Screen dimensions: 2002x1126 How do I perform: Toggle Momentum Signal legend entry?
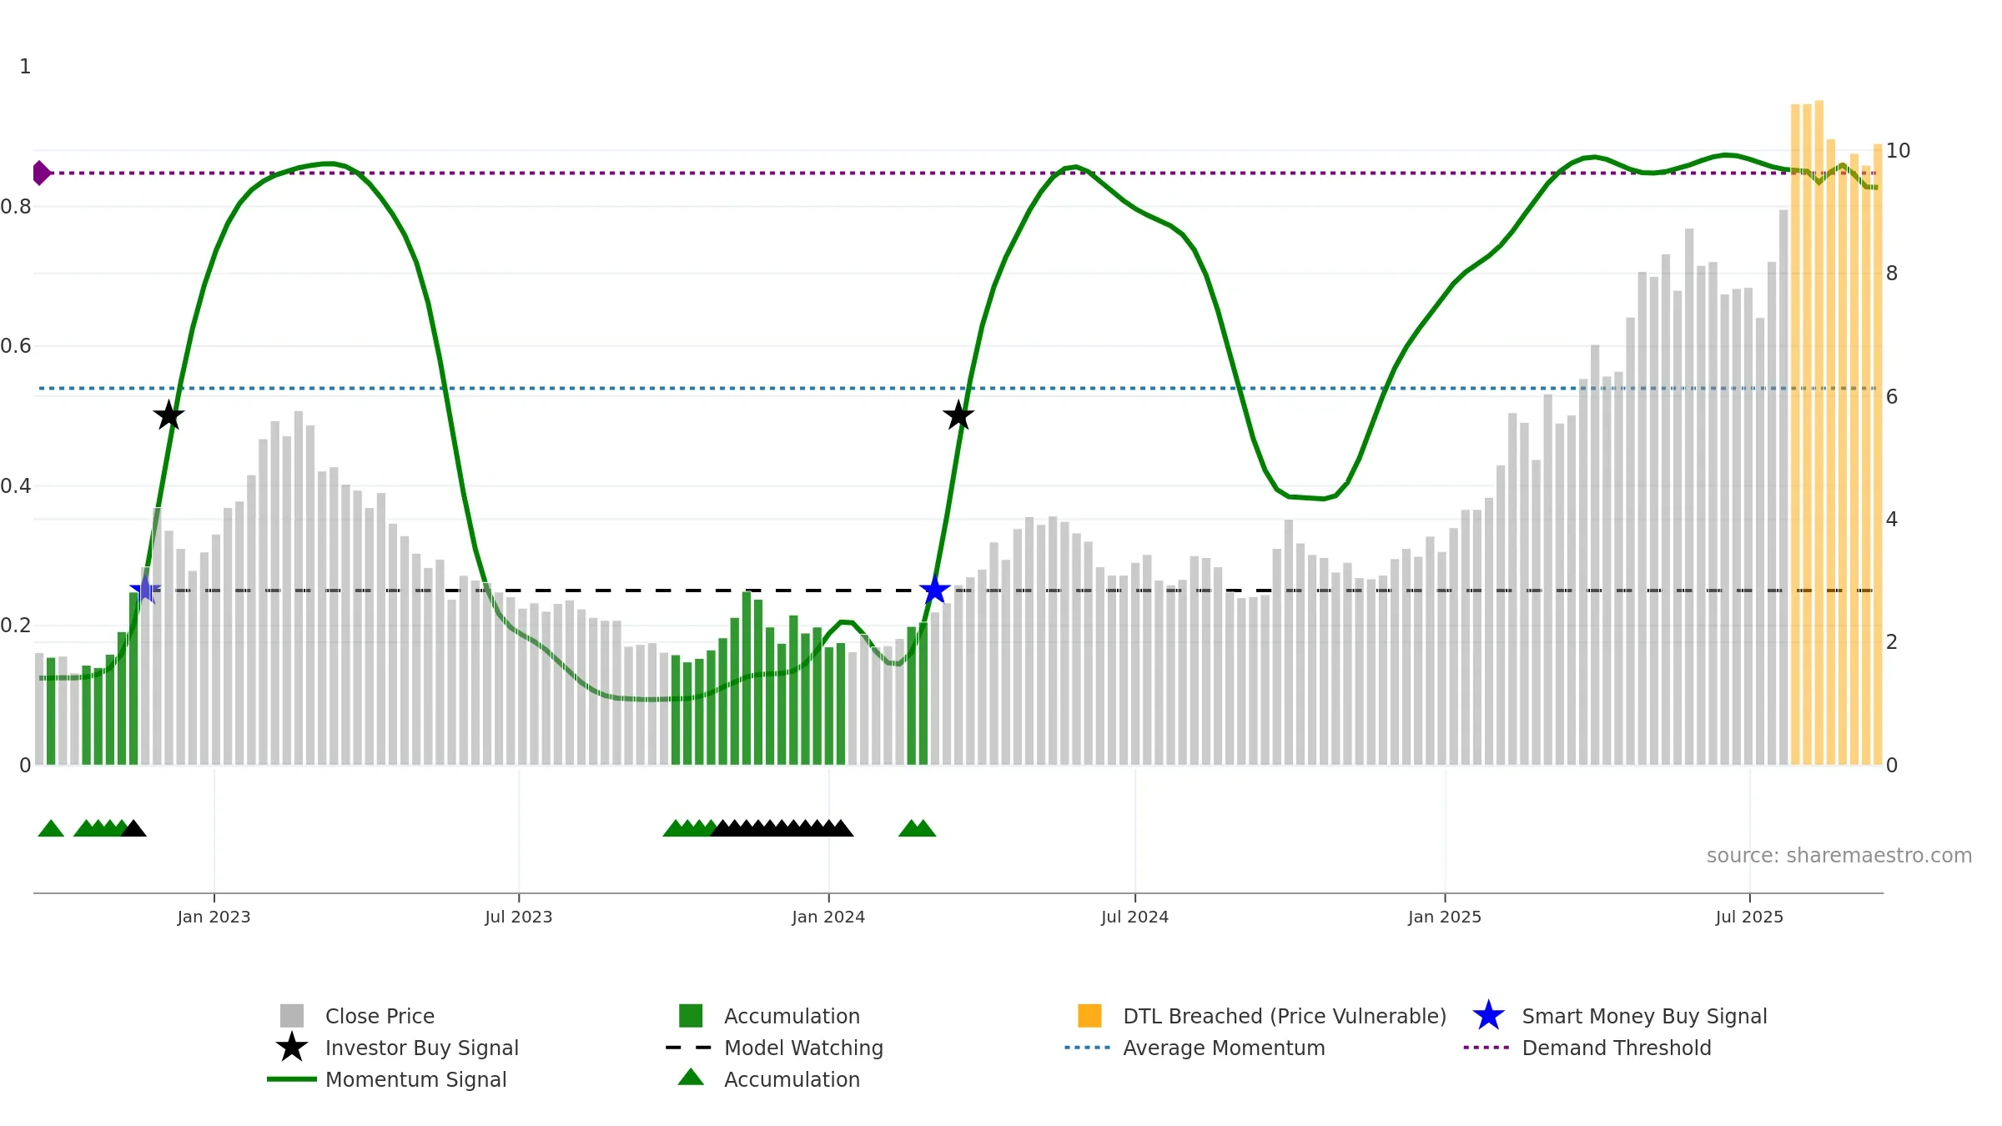tap(415, 1079)
